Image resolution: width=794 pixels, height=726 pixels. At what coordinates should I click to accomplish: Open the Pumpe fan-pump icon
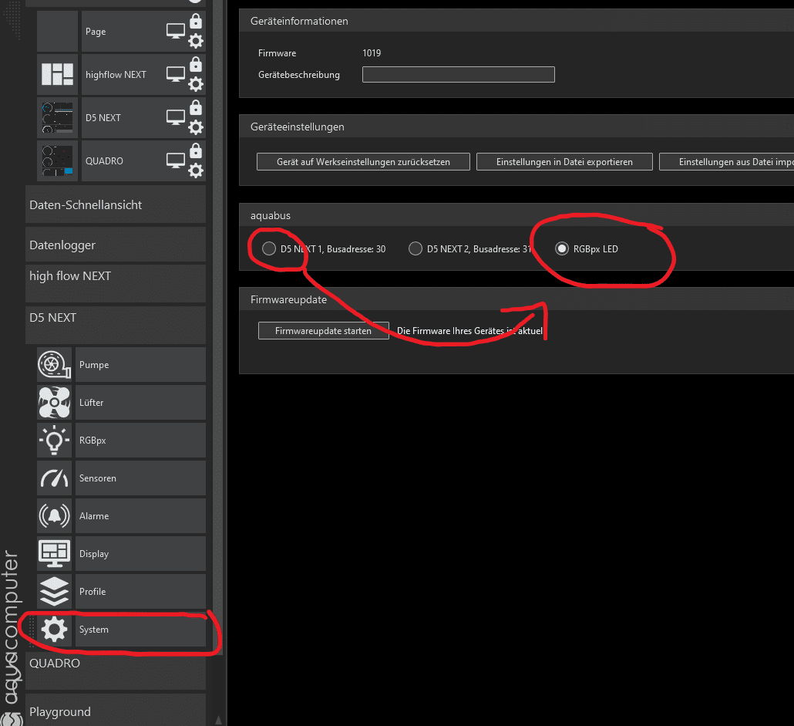click(x=54, y=364)
